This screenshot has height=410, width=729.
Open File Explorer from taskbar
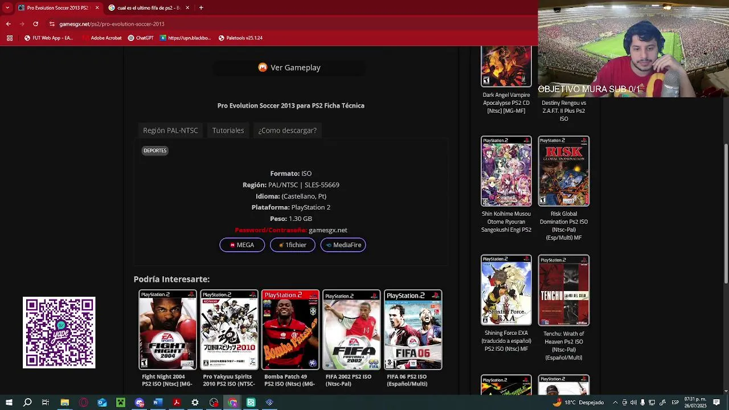tap(65, 403)
